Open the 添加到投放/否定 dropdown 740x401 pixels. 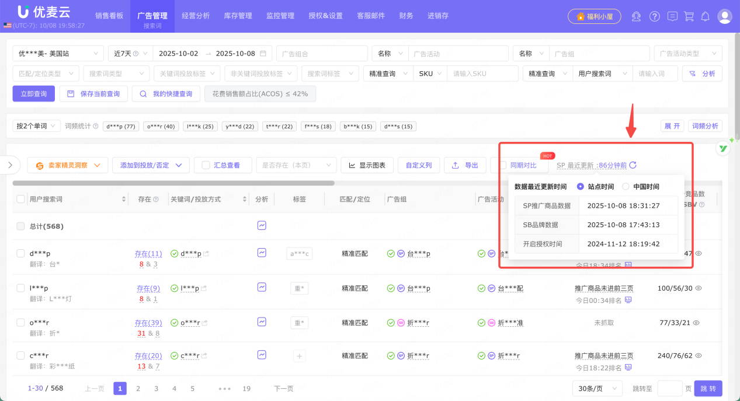pos(151,165)
